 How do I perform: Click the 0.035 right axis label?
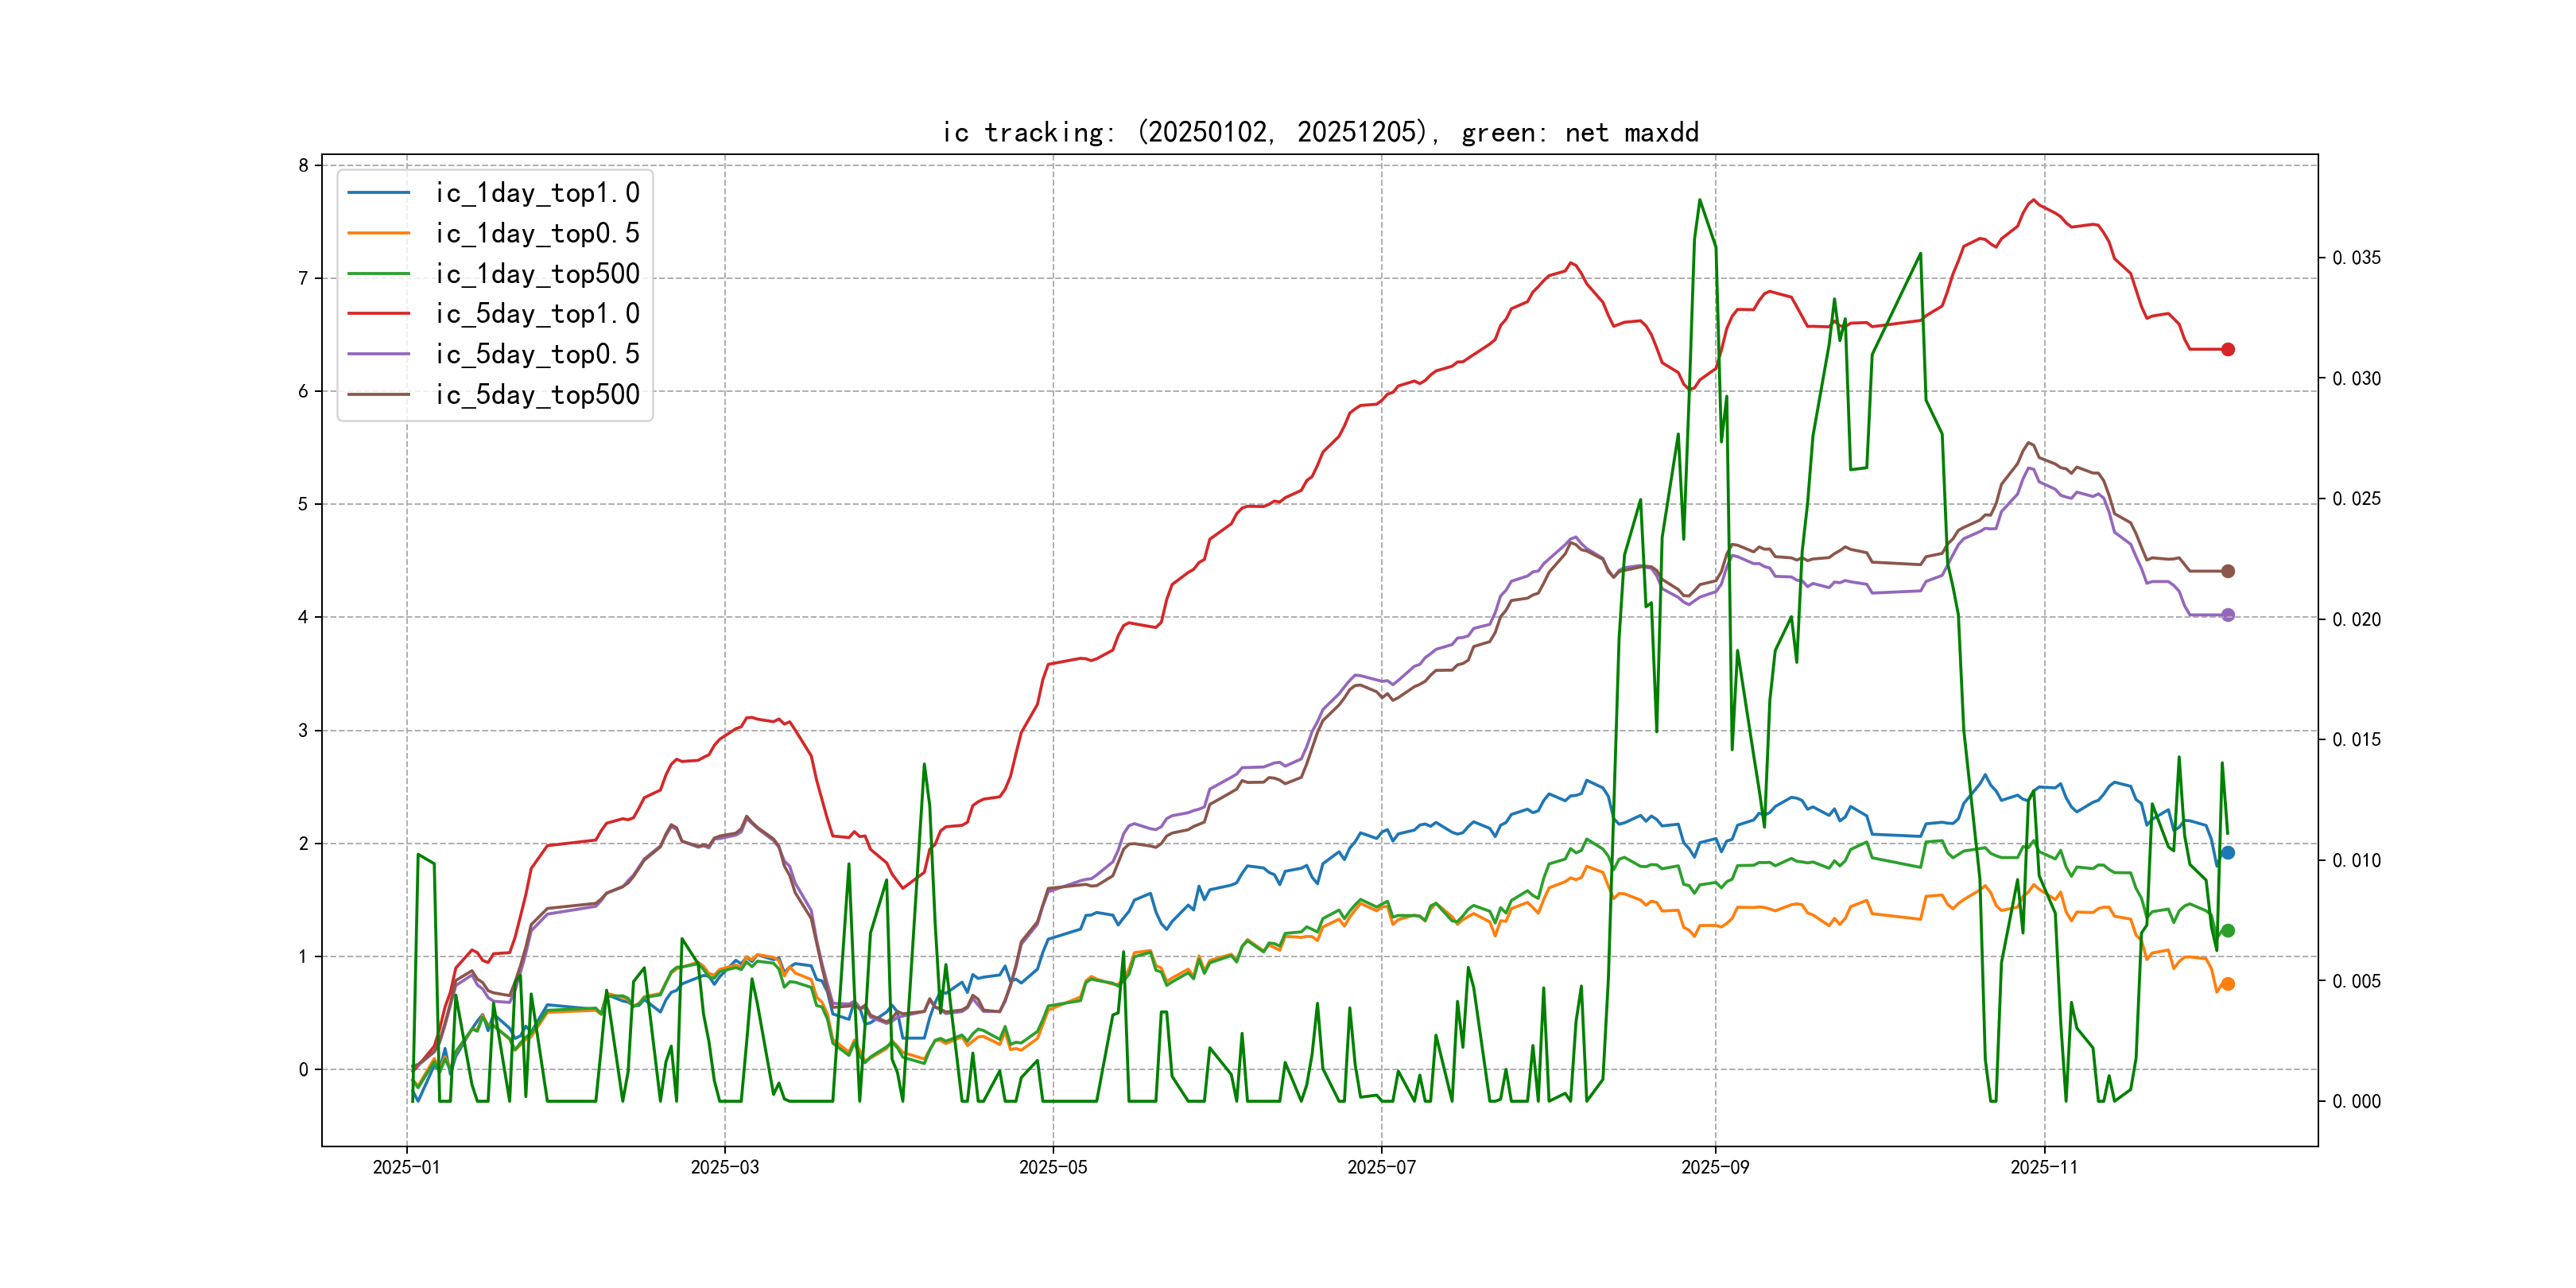point(2356,258)
